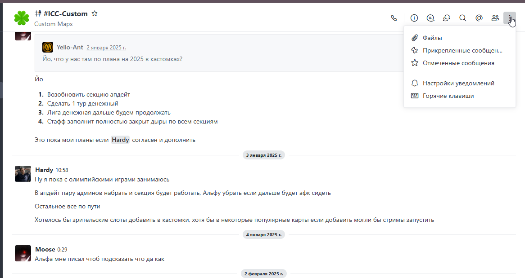Select Файлы from the dropdown menu

point(460,38)
